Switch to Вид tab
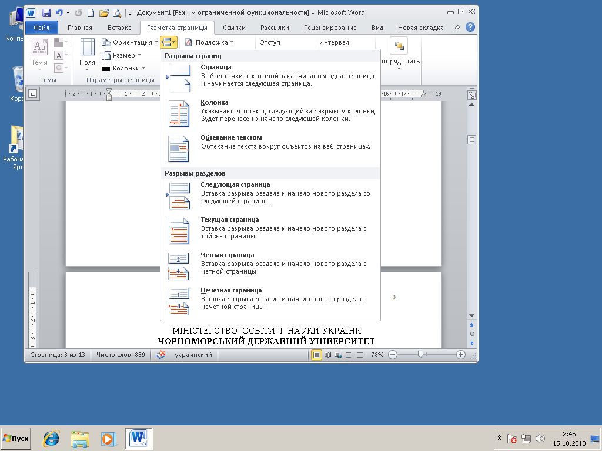 pyautogui.click(x=377, y=28)
